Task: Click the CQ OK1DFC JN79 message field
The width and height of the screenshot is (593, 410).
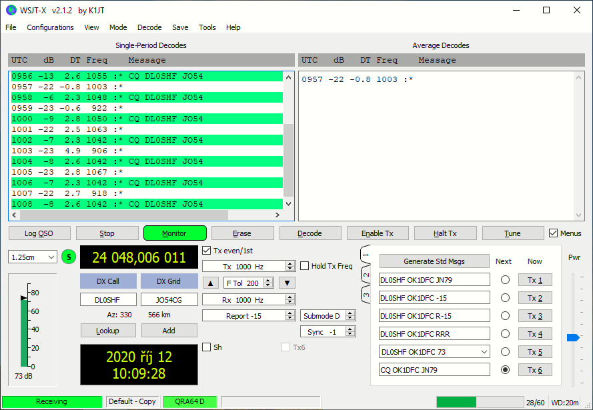Action: (x=434, y=369)
